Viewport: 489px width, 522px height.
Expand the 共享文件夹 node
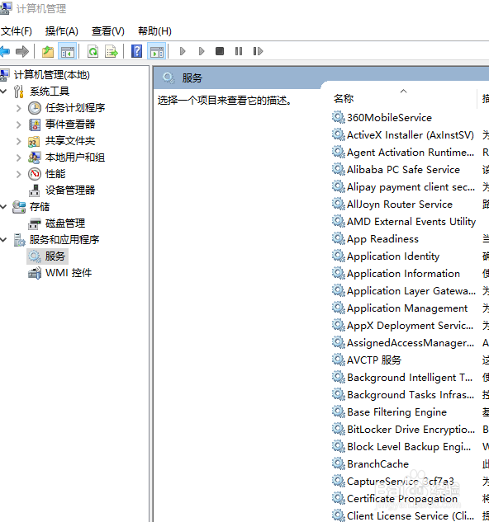(19, 141)
